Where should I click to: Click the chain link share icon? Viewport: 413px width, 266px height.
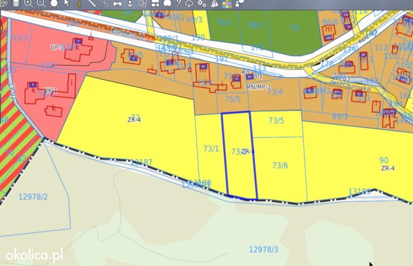click(x=104, y=3)
